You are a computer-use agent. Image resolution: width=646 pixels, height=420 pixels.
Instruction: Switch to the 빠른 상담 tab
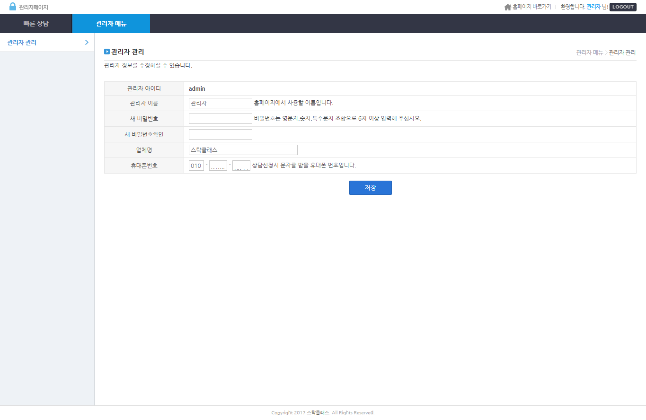pyautogui.click(x=36, y=24)
